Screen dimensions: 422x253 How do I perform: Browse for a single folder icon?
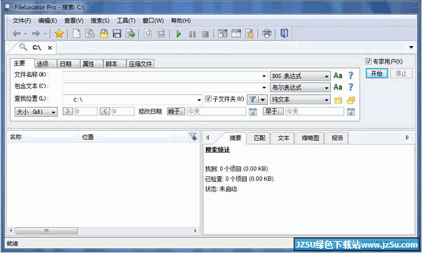click(x=338, y=100)
